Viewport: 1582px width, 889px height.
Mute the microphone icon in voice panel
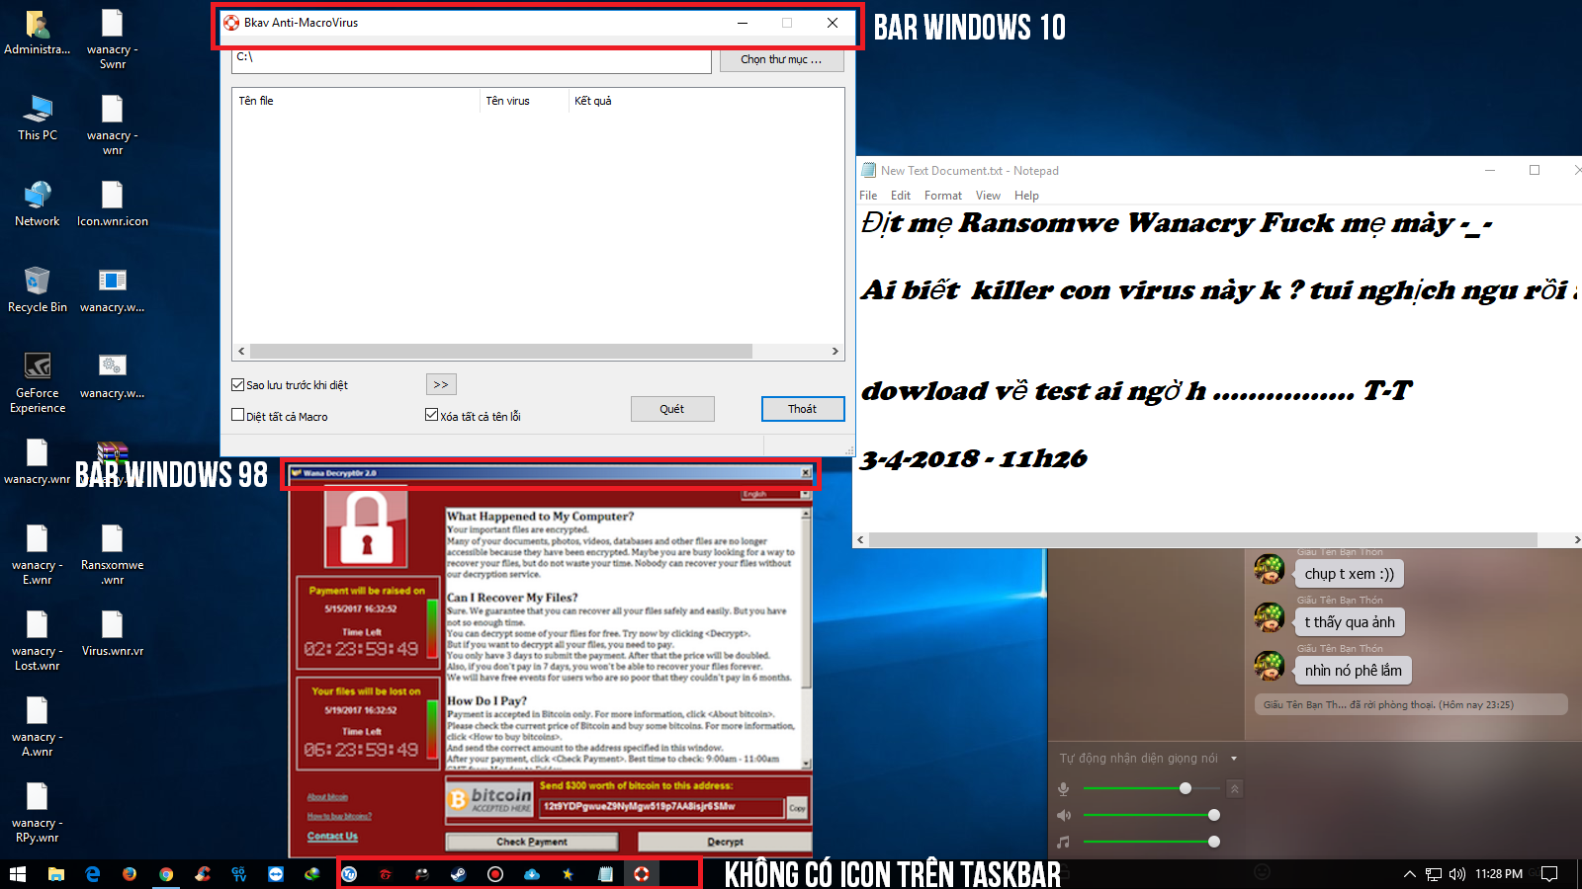[1064, 788]
